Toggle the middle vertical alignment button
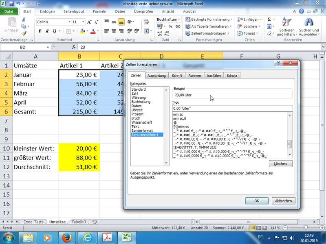 (x=114, y=22)
